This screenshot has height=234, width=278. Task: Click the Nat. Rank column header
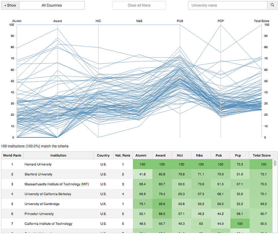[x=123, y=155]
